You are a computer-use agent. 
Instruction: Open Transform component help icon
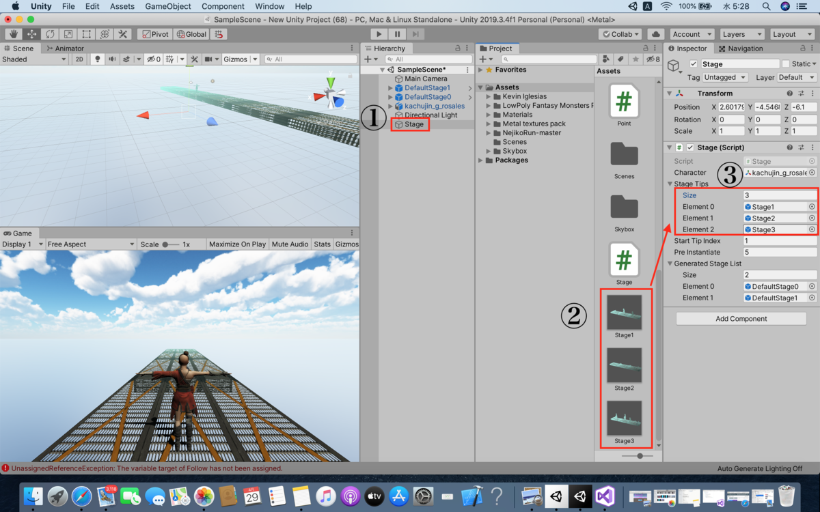click(790, 94)
